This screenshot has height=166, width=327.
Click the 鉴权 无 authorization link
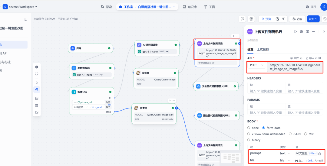tap(296, 58)
